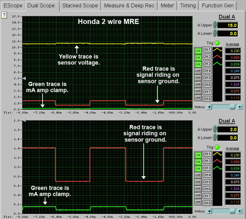Open the Function Gen tab

[x=218, y=6]
